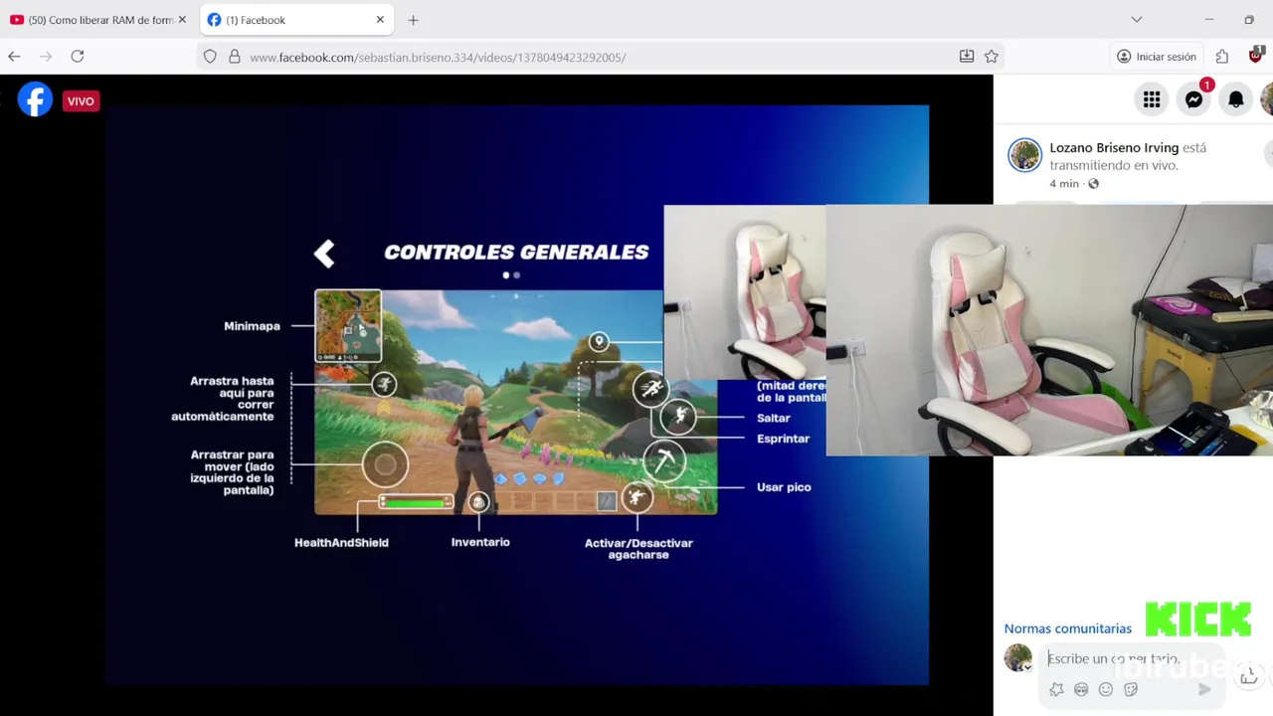Open a new browser tab with plus button
1273x716 pixels.
[413, 20]
